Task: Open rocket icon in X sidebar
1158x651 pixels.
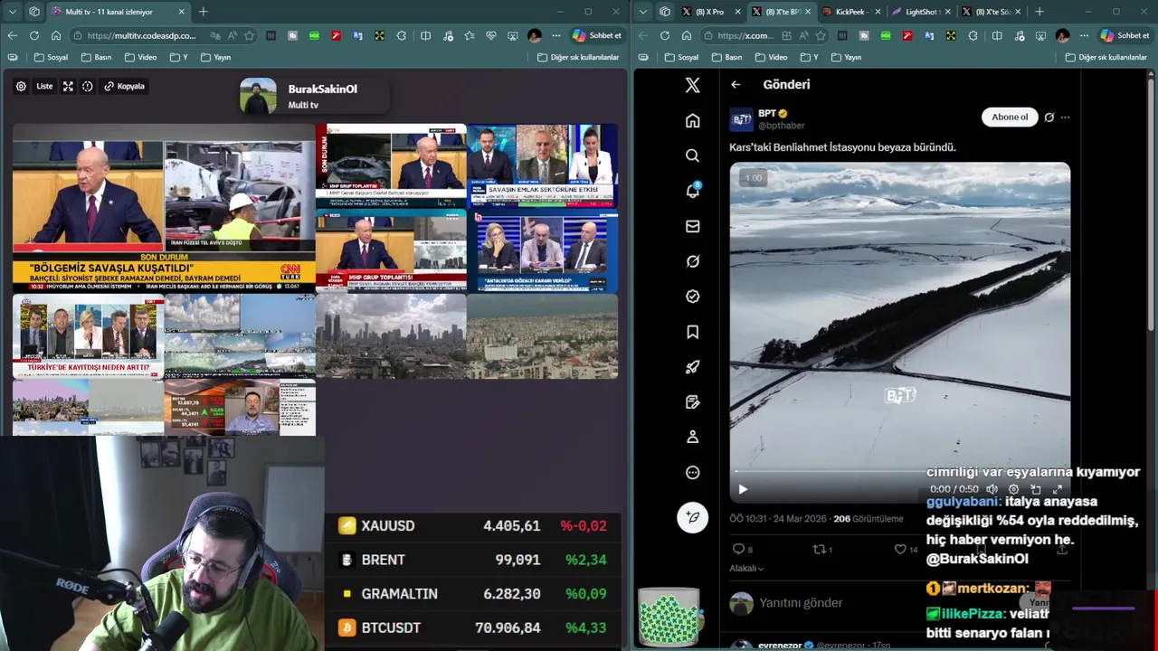Action: (692, 367)
